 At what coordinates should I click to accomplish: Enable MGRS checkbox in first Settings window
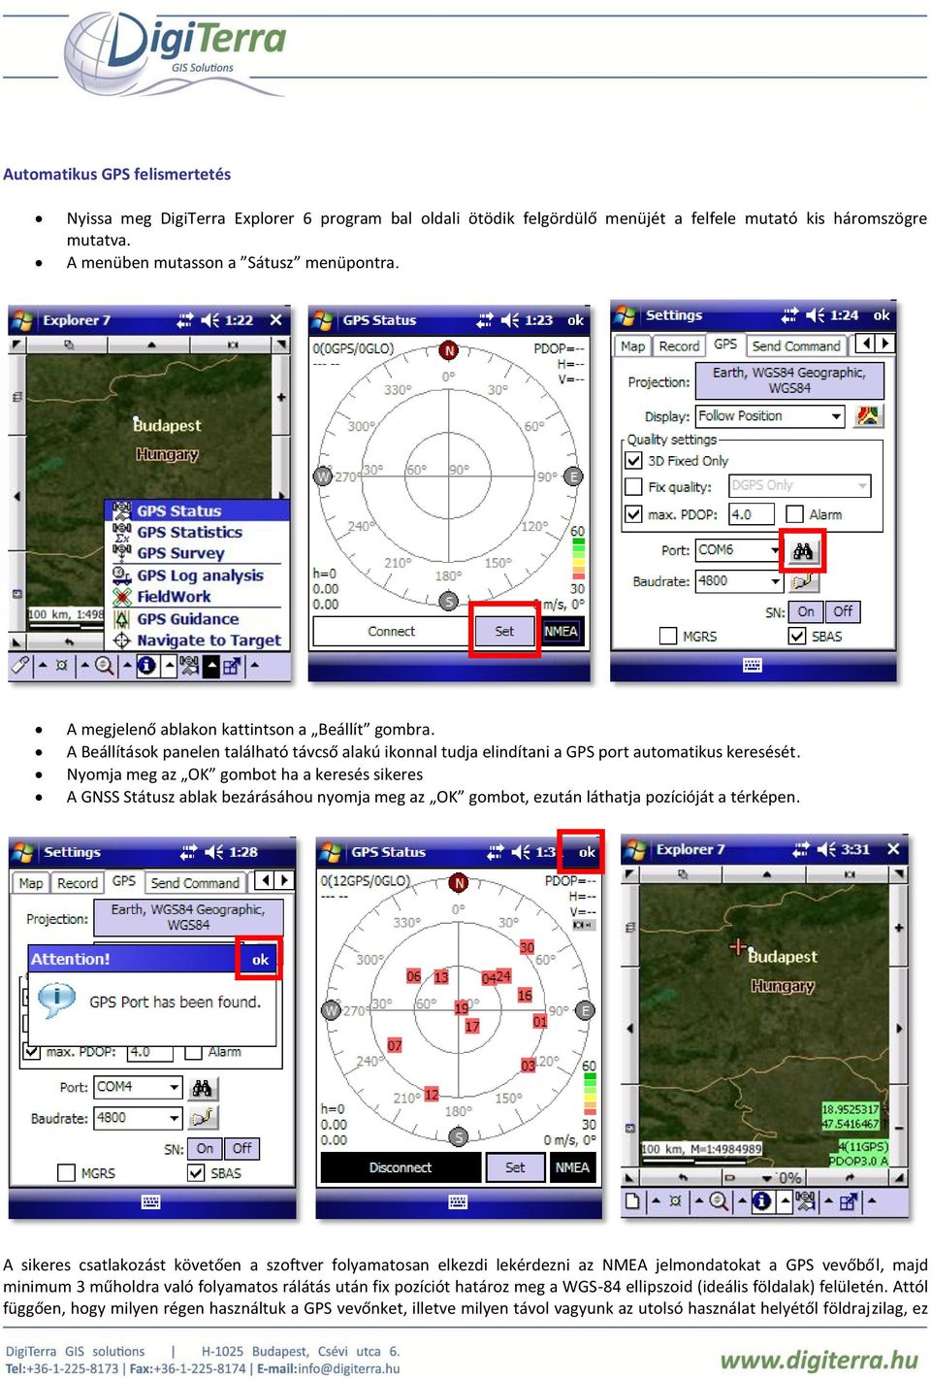point(667,637)
